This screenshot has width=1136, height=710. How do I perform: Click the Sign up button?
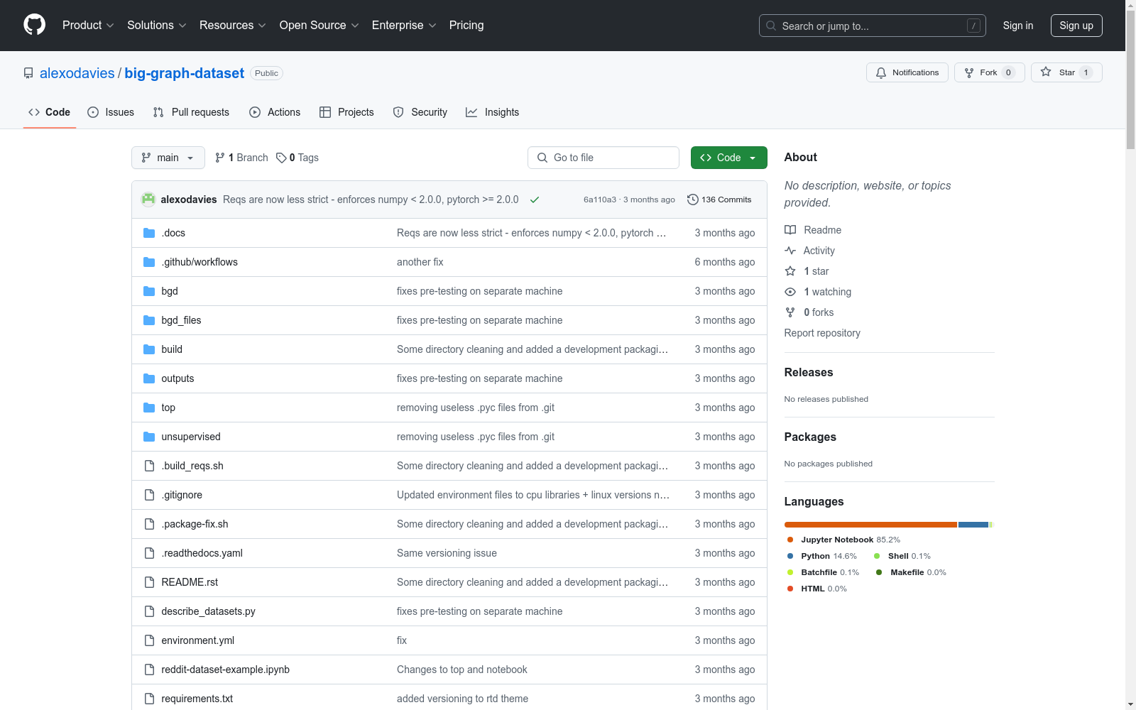1076,26
